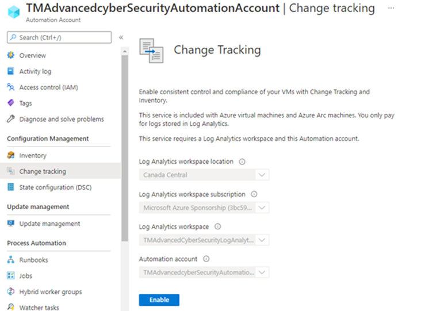Viewport: 429px width, 311px height.
Task: Click the Search (Ctrl+/) input box
Action: (x=59, y=37)
